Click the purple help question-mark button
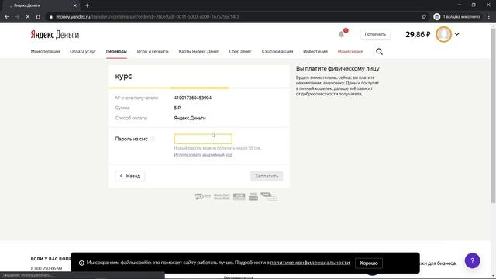 click(x=472, y=260)
